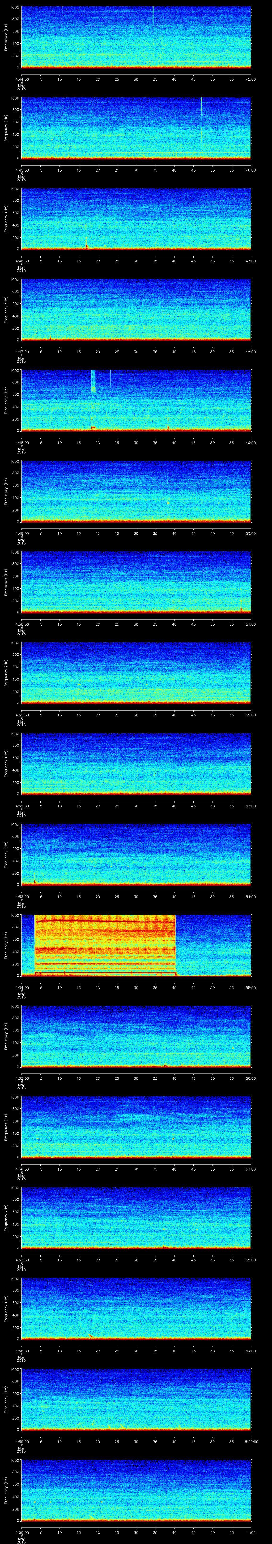Click the 15-second tick under the 4:46:00 spectrogram
272x1544 pixels.
point(79,261)
